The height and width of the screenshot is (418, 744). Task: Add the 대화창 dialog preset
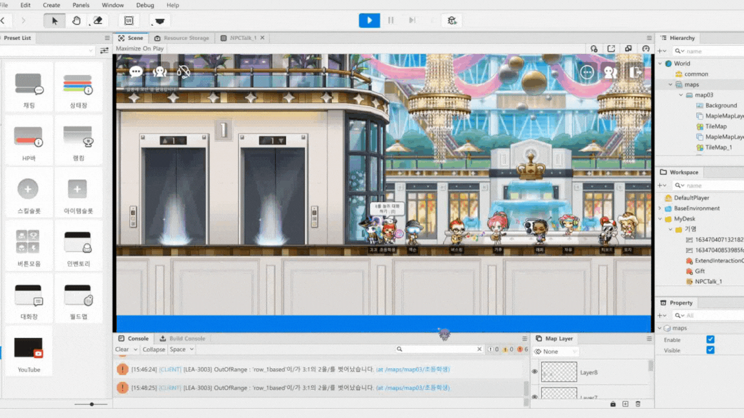[x=28, y=299]
